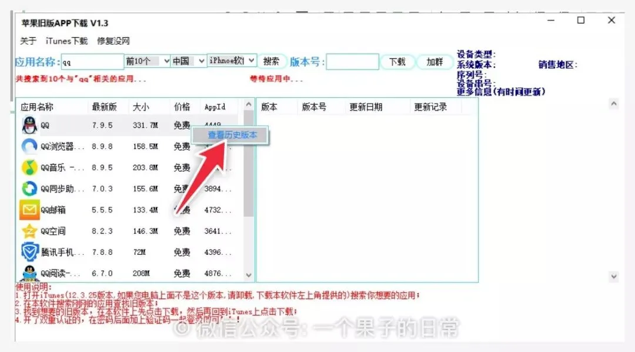Screen dimensions: 635x352
Task: Sort by 最新版 column header
Action: (105, 107)
